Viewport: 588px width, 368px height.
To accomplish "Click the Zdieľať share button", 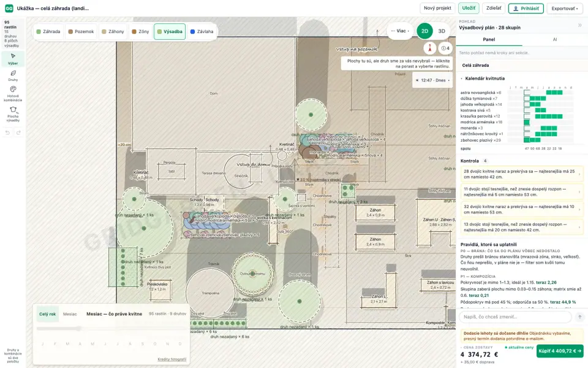I will coord(494,8).
